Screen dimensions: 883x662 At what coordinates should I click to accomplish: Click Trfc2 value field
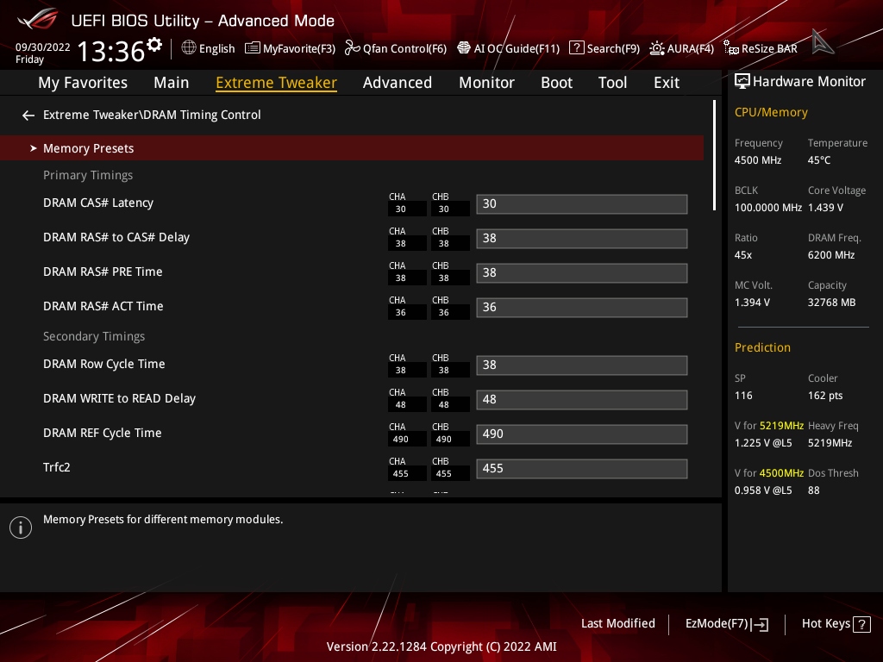point(582,468)
